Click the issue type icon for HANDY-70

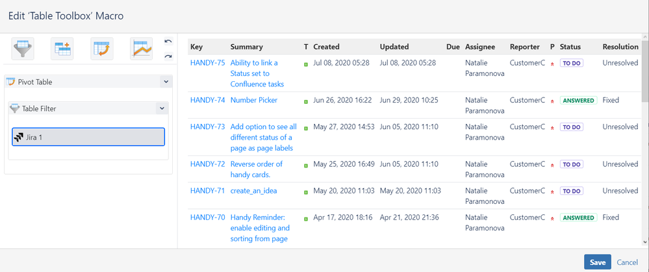306,219
